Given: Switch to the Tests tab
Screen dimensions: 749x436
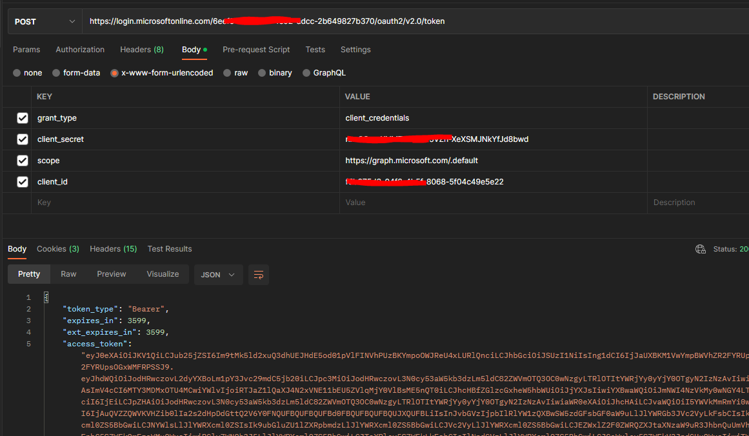Looking at the screenshot, I should coord(315,50).
